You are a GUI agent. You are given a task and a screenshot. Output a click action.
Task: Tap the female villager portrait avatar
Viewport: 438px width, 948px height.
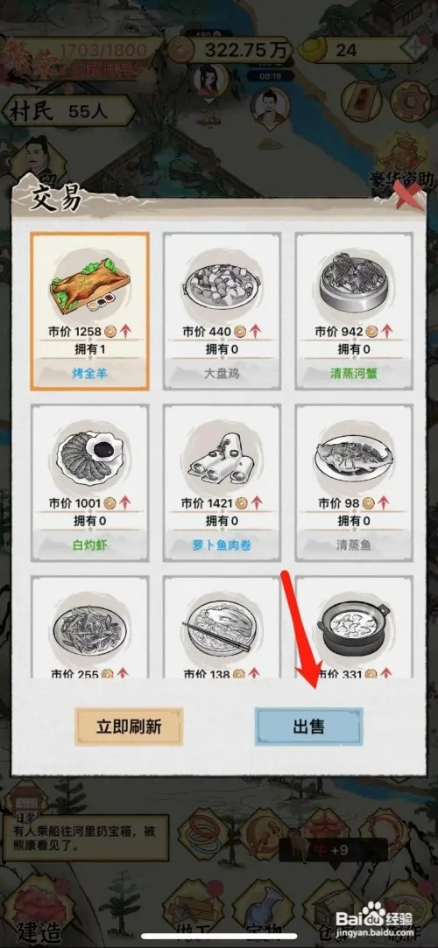pyautogui.click(x=208, y=80)
